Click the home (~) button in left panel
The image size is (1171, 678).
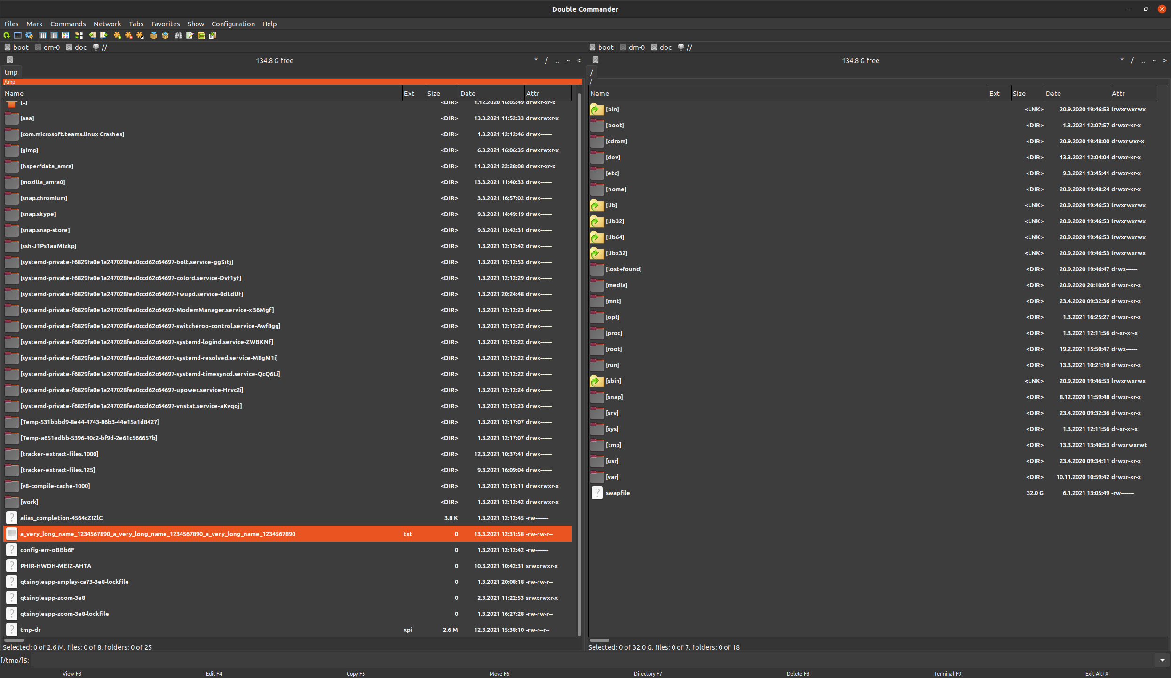[568, 61]
